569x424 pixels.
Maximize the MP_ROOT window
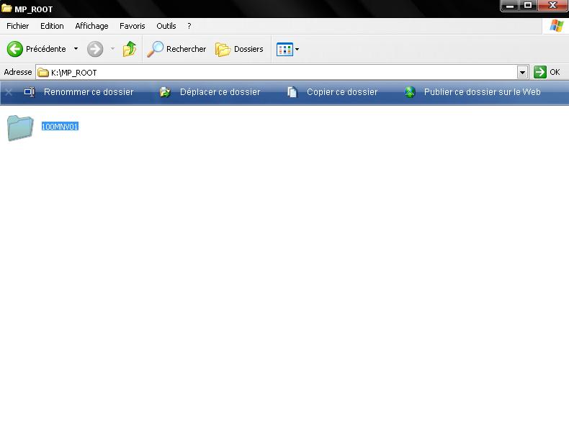[x=528, y=6]
